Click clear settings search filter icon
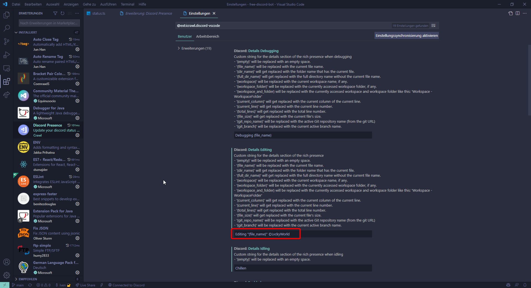The image size is (531, 288). coord(433,26)
